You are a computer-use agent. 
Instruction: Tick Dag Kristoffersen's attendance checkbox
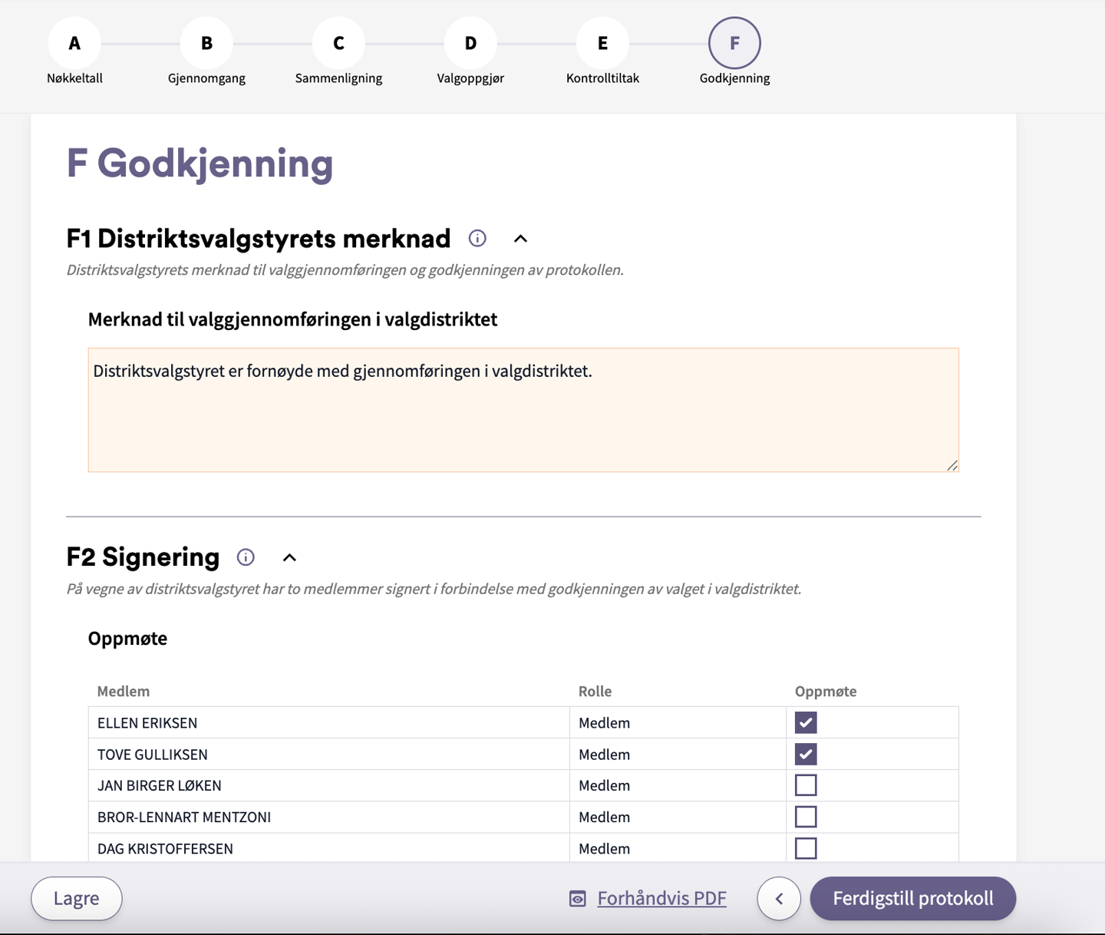(806, 848)
